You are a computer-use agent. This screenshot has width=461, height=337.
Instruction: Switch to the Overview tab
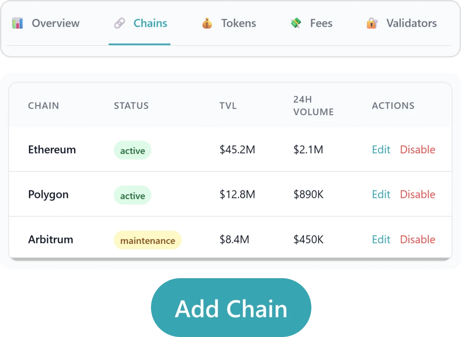55,23
